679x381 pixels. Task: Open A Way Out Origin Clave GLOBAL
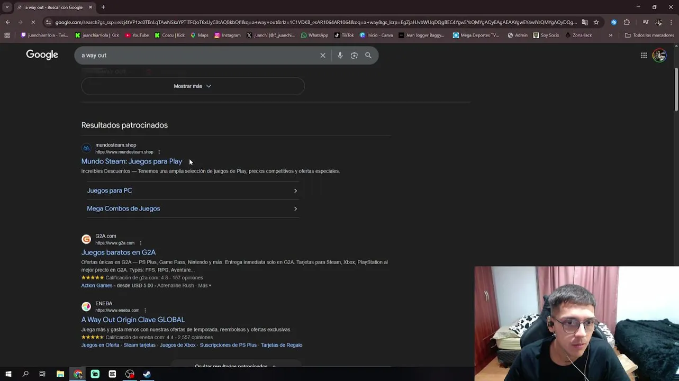pyautogui.click(x=133, y=320)
